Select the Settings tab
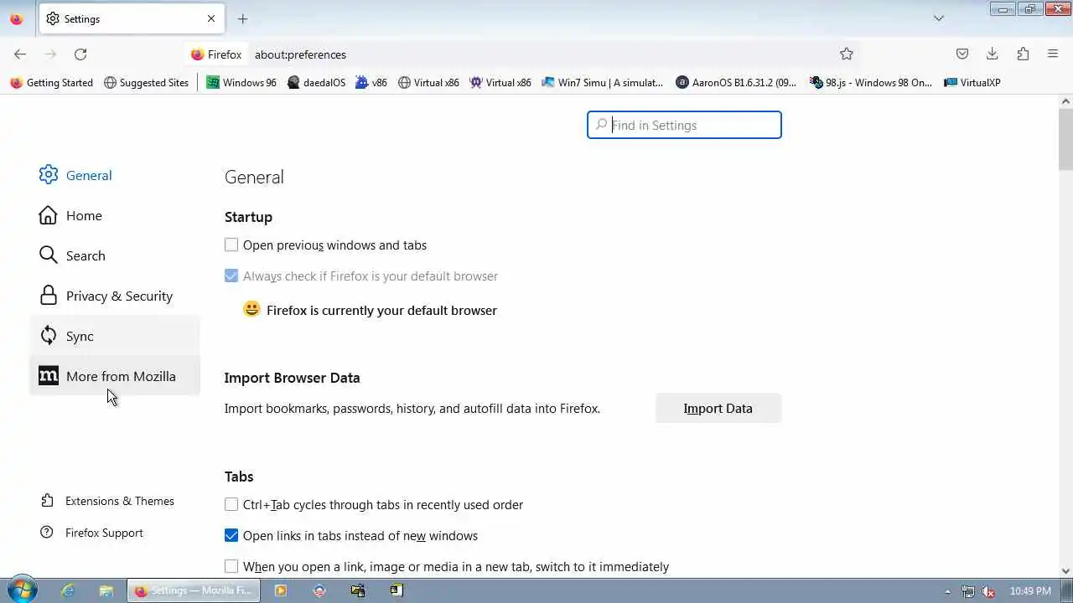This screenshot has width=1073, height=603. 132,18
